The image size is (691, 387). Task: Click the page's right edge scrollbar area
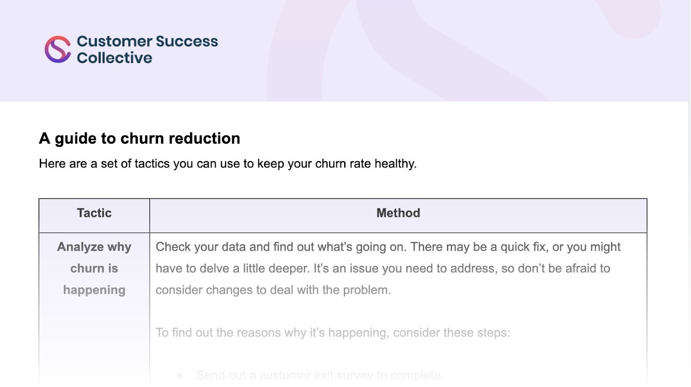[690, 193]
